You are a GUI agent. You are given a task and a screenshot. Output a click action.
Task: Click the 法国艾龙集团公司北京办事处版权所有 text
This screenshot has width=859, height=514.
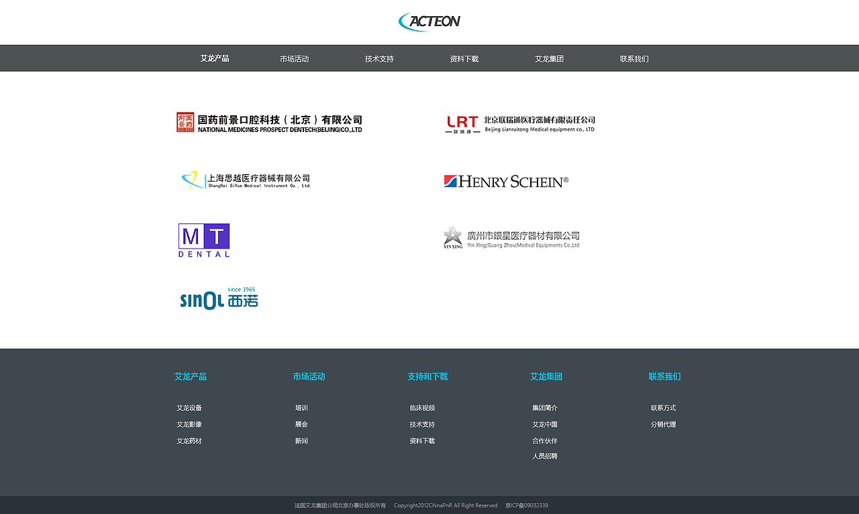pyautogui.click(x=340, y=505)
